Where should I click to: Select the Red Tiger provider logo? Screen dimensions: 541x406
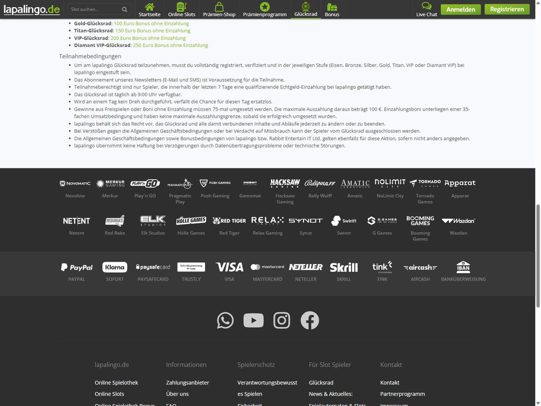pos(229,221)
